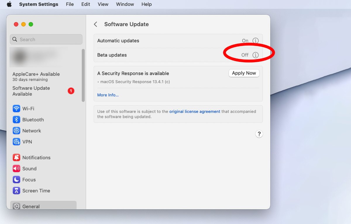Open the original license agreement link
351x224 pixels.
tap(195, 111)
